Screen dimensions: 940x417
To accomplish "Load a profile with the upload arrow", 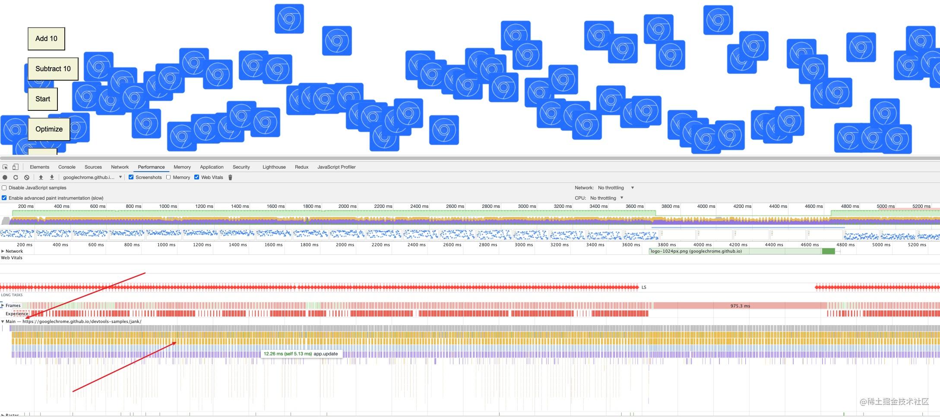I will point(41,177).
